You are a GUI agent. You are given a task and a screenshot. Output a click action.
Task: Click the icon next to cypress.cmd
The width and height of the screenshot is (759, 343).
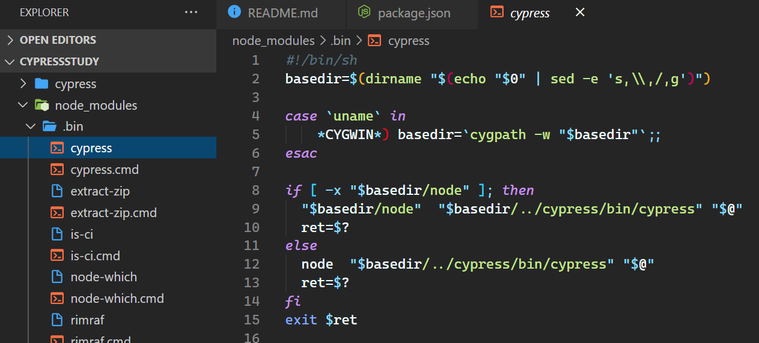click(57, 170)
